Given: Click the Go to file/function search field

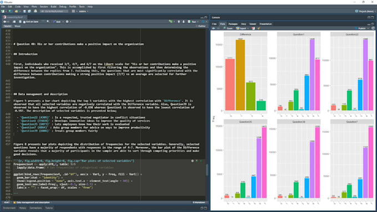Looking at the screenshot, I should [54, 11].
